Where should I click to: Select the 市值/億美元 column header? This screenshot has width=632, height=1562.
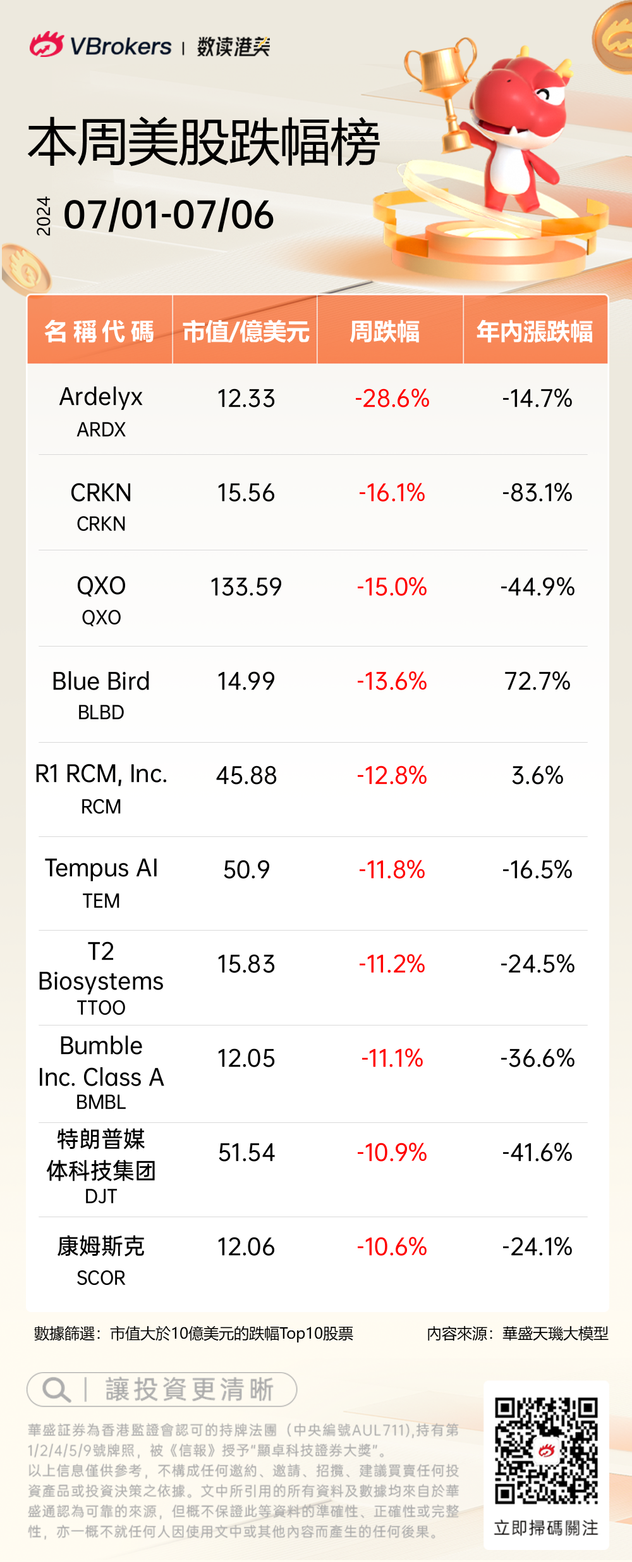pyautogui.click(x=245, y=331)
